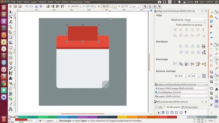Open the Relative to Page dropdown
The width and height of the screenshot is (219, 123).
tap(195, 20)
